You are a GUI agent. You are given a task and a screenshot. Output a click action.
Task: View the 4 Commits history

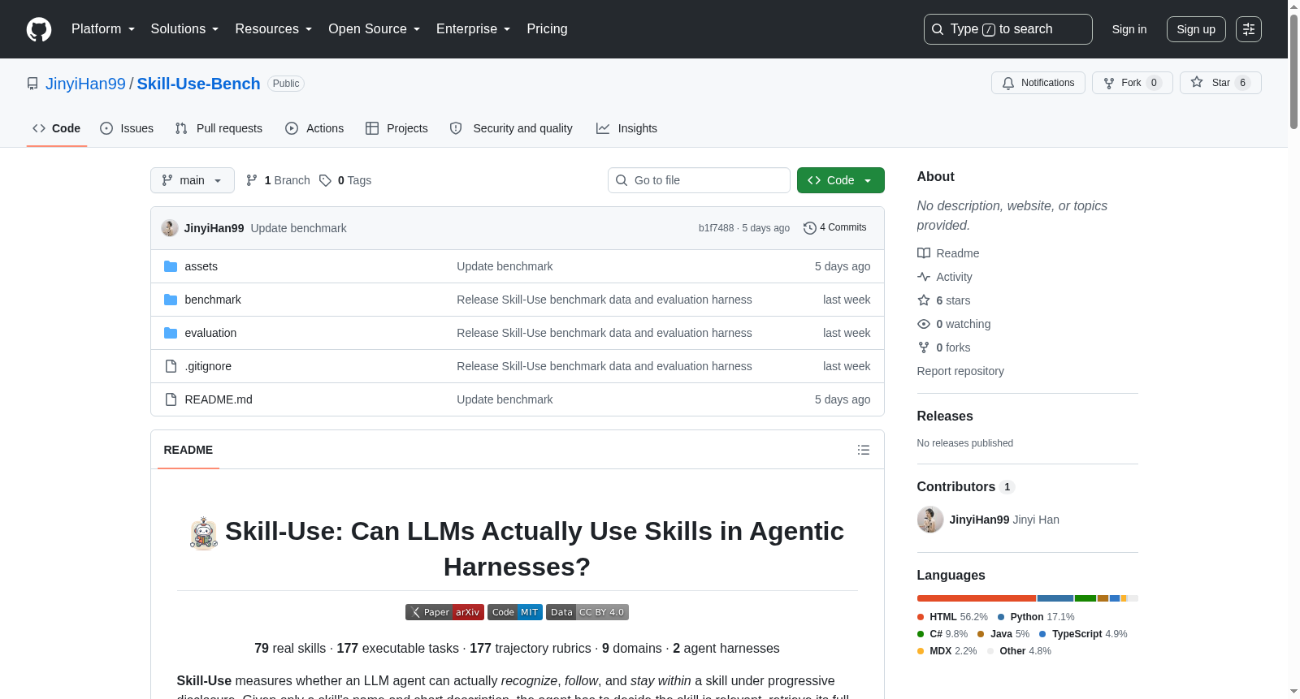tap(835, 228)
